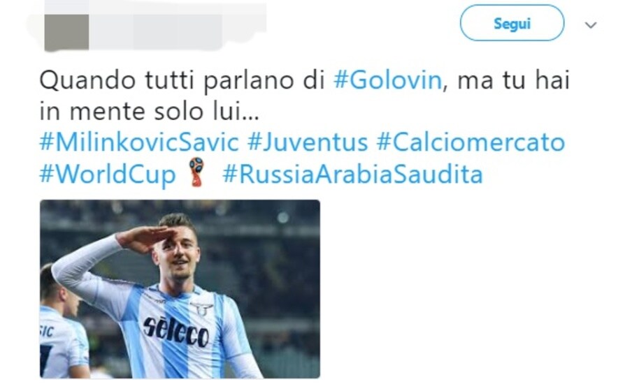Follow the #Juventus hashtag link
The width and height of the screenshot is (639, 384).
click(308, 142)
